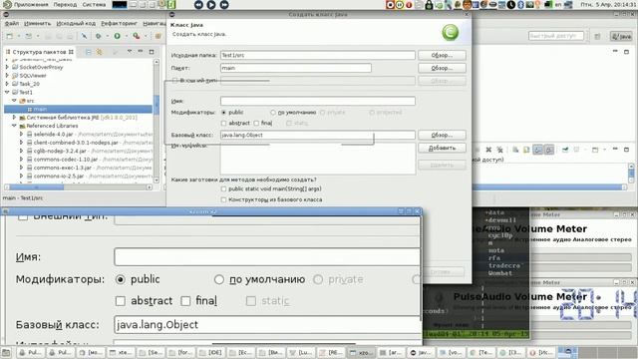Show desktop using bottom-left panel icon
Image resolution: width=638 pixels, height=359 pixels.
[6, 352]
